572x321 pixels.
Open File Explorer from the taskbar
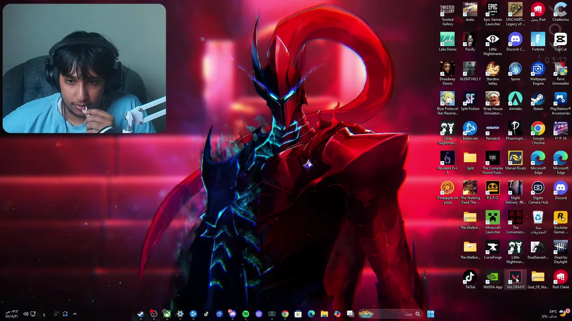[324, 314]
